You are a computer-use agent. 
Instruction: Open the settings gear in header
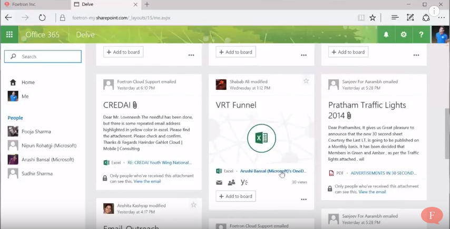click(404, 35)
